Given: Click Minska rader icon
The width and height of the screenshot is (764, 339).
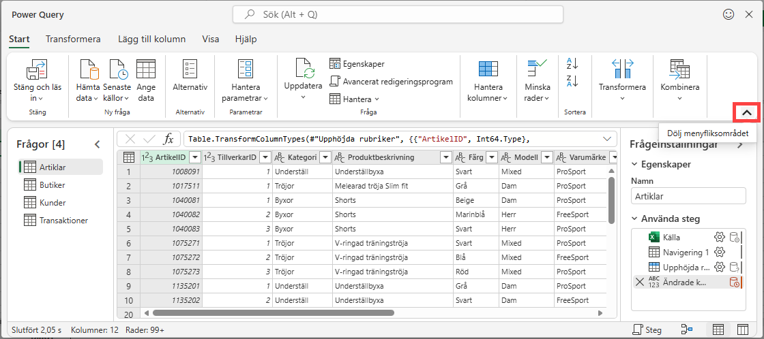Looking at the screenshot, I should [538, 69].
